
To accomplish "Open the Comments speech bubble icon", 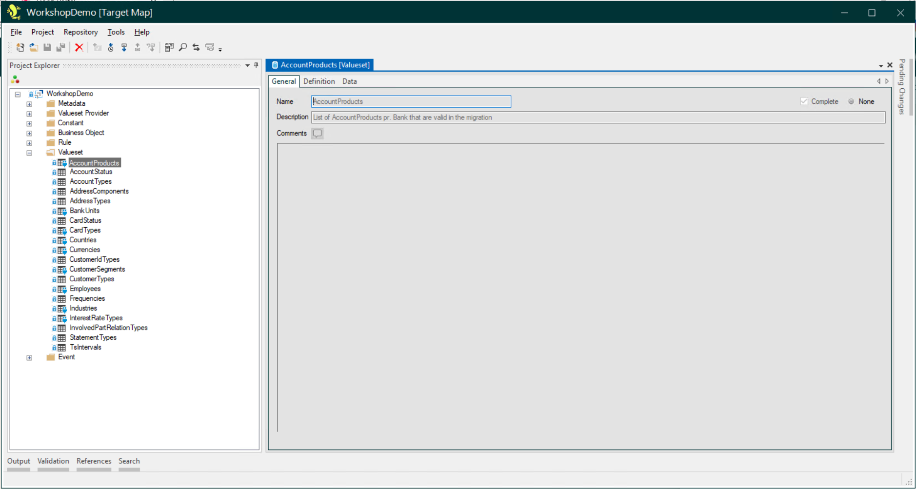I will [318, 134].
